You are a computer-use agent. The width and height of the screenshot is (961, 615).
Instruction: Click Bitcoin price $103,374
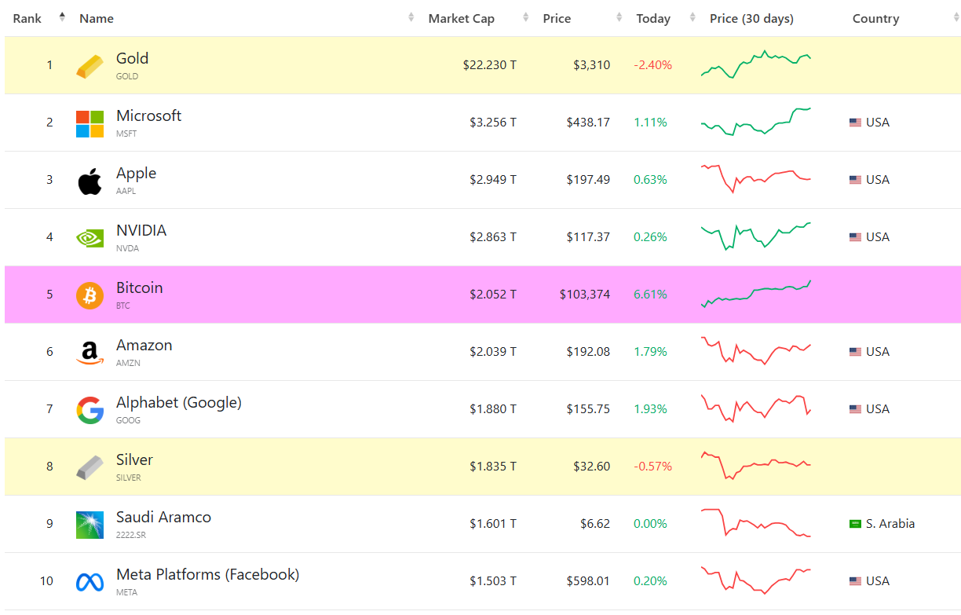pos(585,295)
